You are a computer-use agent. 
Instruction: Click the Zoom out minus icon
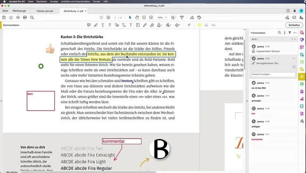pos(144,17)
